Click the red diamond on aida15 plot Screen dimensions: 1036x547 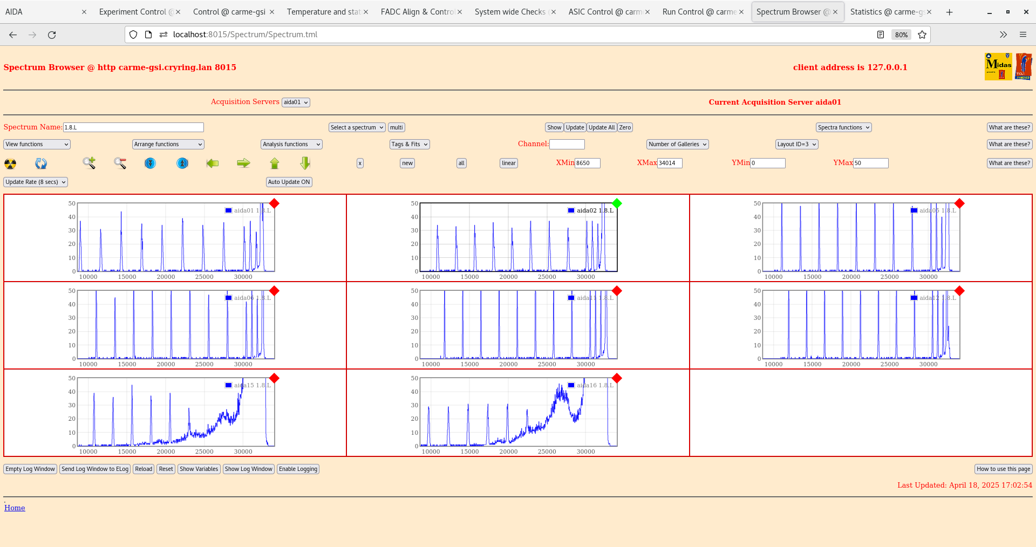pos(274,378)
